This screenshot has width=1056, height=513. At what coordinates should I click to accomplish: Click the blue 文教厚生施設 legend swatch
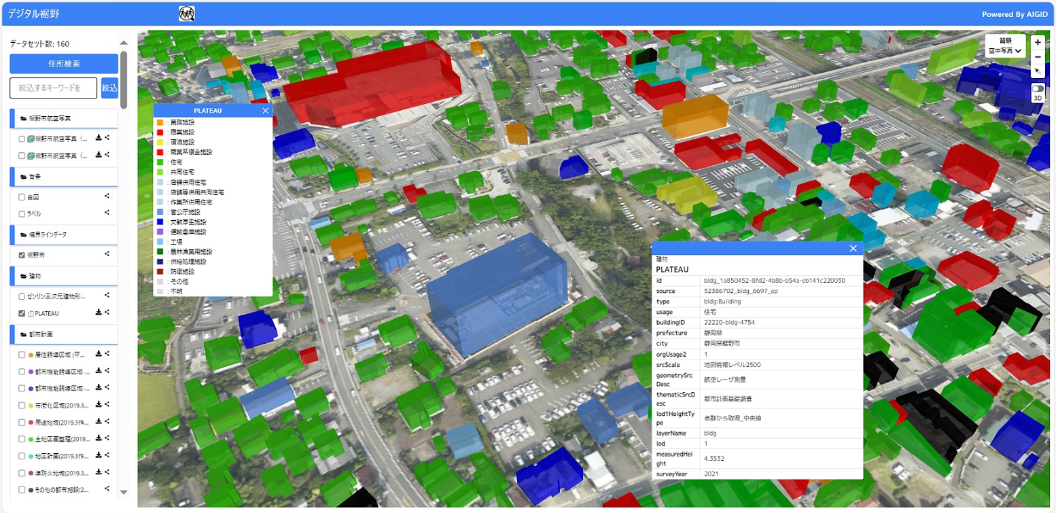click(x=160, y=222)
